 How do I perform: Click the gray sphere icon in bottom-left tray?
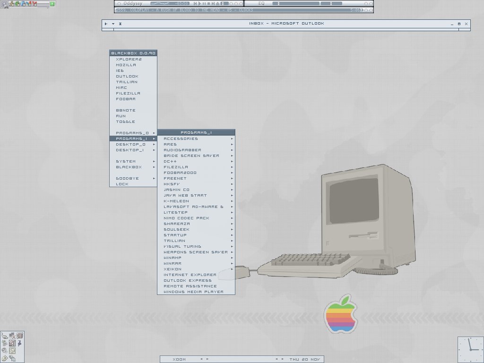coord(4,351)
